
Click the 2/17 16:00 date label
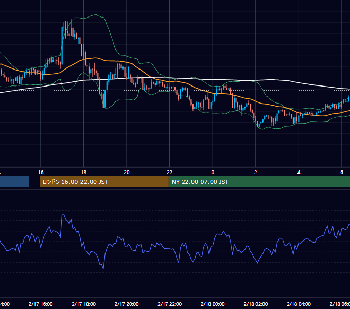point(41,304)
